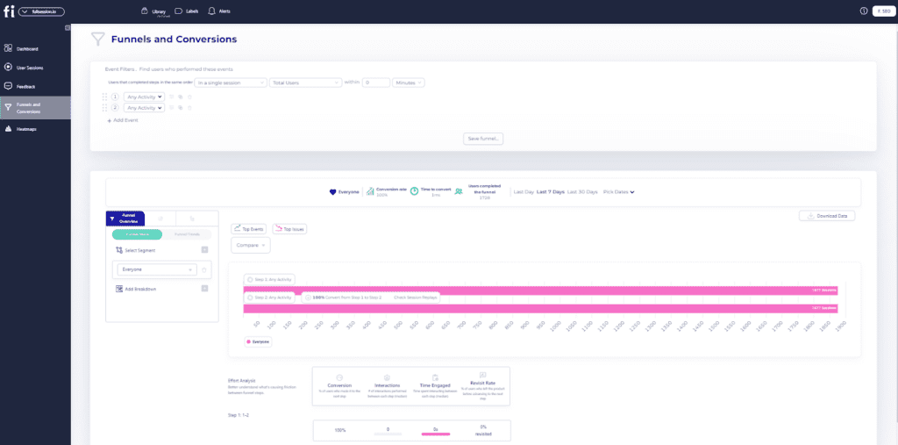Expand the 'In a single session' dropdown
The width and height of the screenshot is (898, 445).
232,83
